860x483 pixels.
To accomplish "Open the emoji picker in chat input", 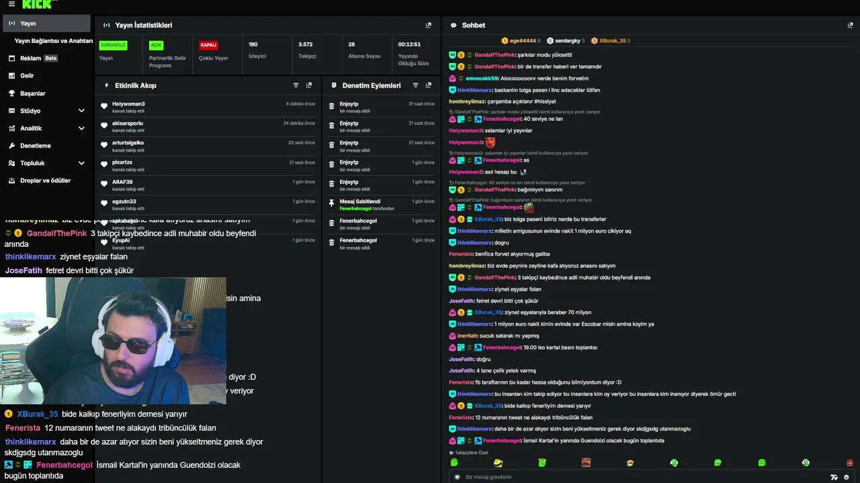I will pyautogui.click(x=845, y=477).
